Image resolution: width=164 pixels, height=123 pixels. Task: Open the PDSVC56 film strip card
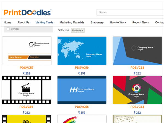point(26,90)
